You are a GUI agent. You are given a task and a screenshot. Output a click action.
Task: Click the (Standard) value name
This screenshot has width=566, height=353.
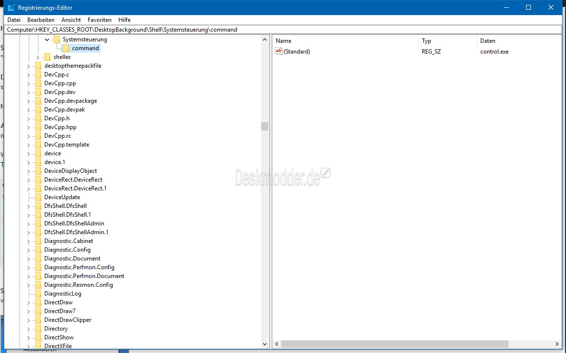pyautogui.click(x=297, y=52)
